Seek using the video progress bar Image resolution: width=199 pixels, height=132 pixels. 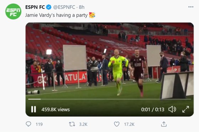[x=110, y=99]
